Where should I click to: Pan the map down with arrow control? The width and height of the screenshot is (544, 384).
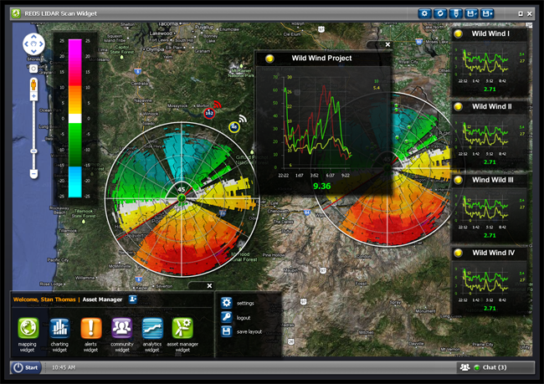pos(33,52)
